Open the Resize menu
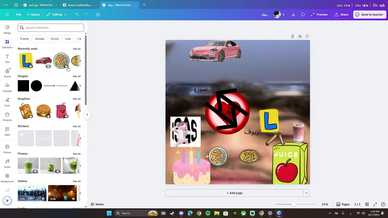 33,15
